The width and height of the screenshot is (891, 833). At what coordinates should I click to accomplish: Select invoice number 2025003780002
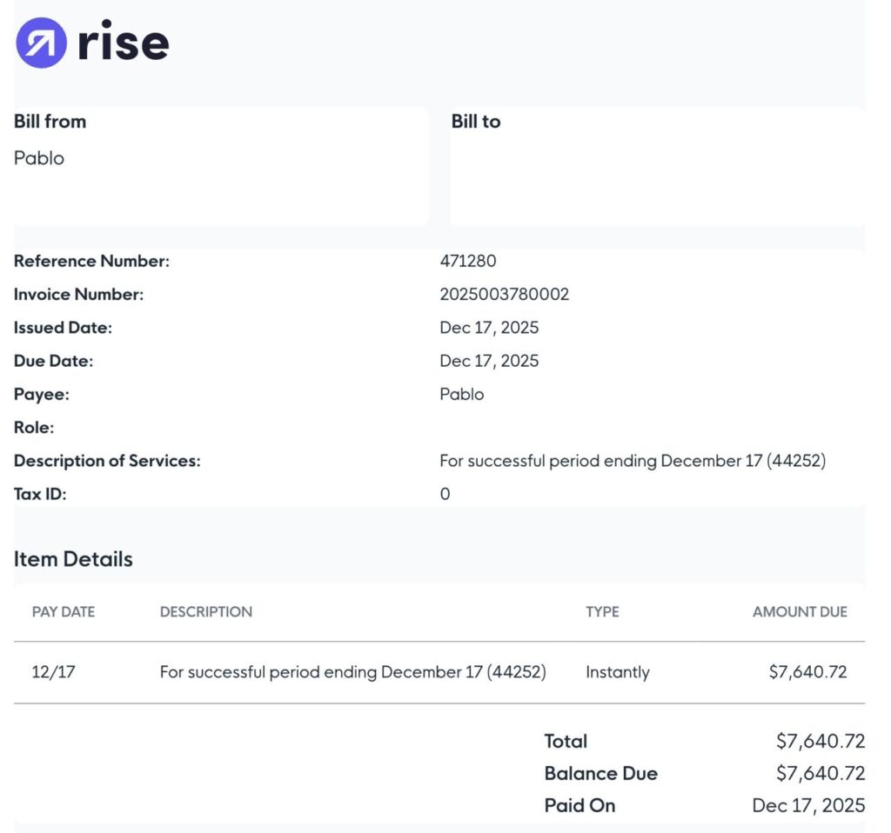pos(505,294)
